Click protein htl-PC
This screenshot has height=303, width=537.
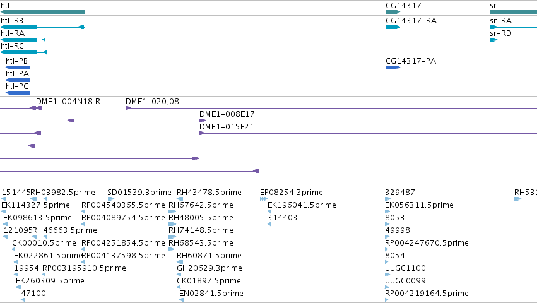point(18,93)
